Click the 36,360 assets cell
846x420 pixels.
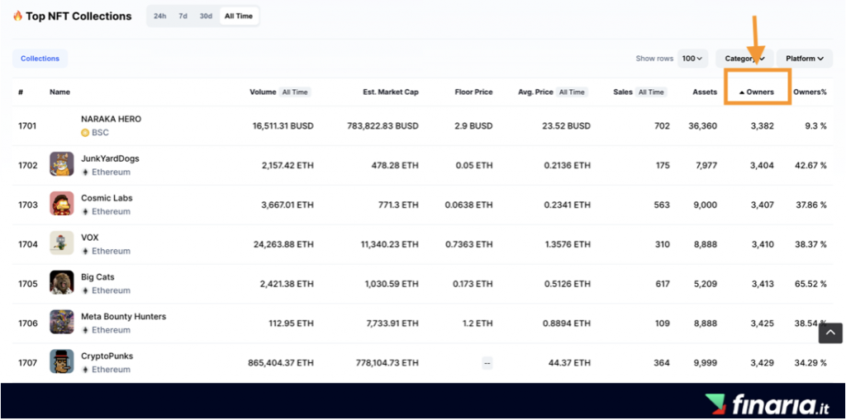[x=703, y=126]
